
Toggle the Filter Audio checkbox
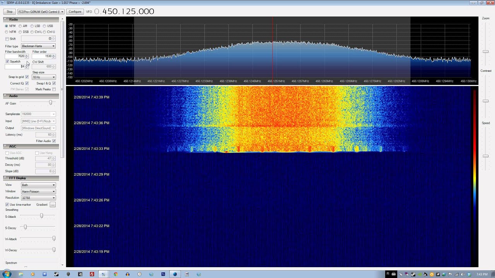pos(54,141)
